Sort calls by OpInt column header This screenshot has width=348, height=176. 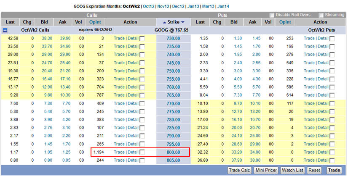pyautogui.click(x=95, y=22)
